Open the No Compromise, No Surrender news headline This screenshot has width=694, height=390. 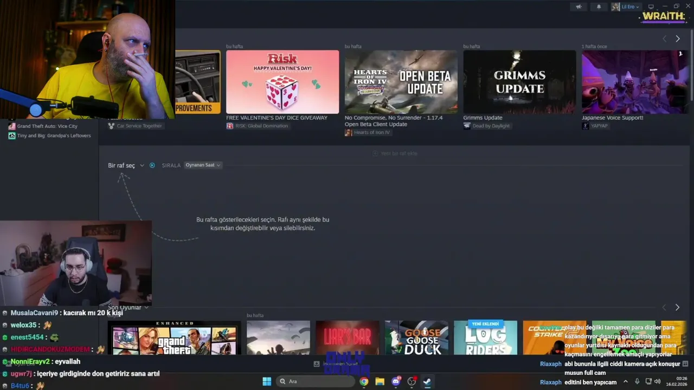[x=394, y=121]
